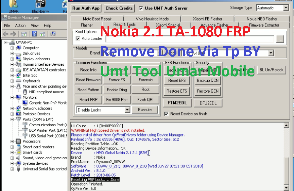Open the File menu in Device Manager
This screenshot has width=294, height=191.
7,26
